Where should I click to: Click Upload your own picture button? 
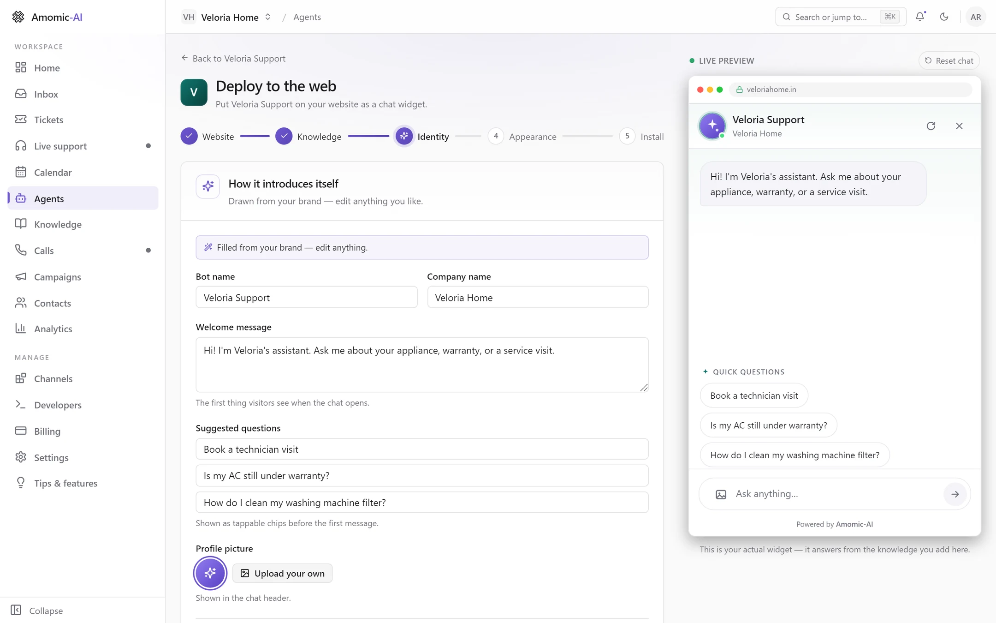pyautogui.click(x=282, y=573)
